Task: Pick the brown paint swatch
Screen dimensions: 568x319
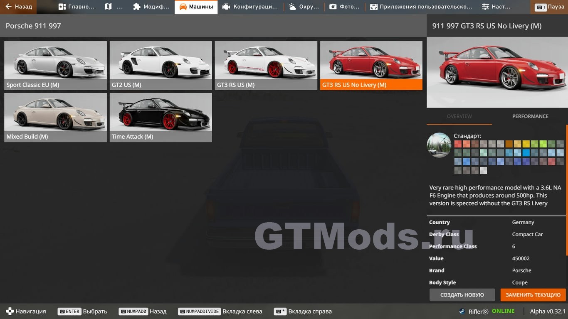Action: coord(475,144)
